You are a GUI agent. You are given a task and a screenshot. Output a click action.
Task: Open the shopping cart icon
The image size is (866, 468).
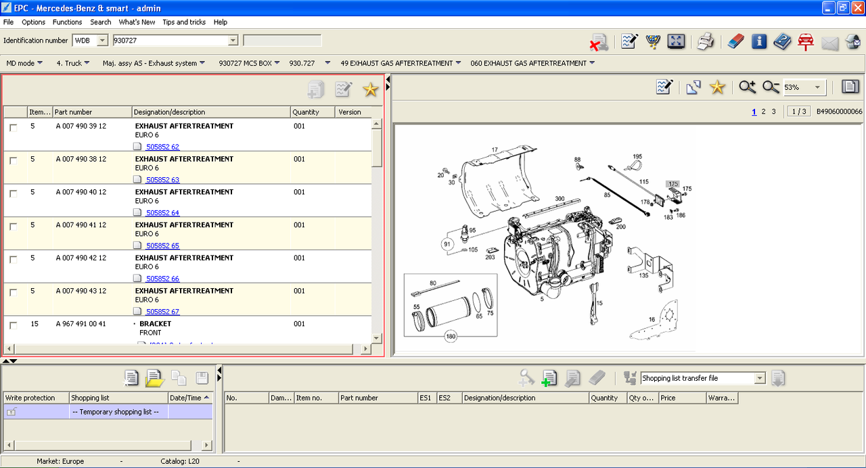coord(653,42)
